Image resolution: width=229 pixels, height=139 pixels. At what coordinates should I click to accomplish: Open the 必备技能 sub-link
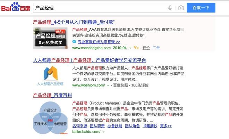(x=115, y=126)
